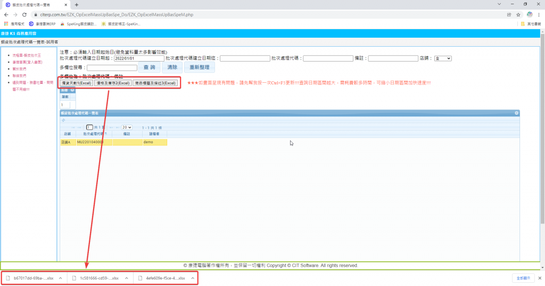545x286 pixels.
Task: Close the downloads bar with X
Action: coord(539,278)
